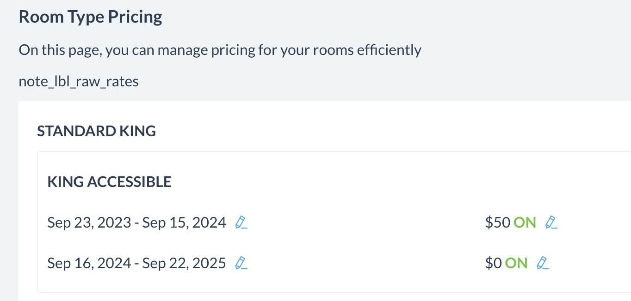Click the note_lbl_raw_rates label
This screenshot has width=631, height=301.
79,82
